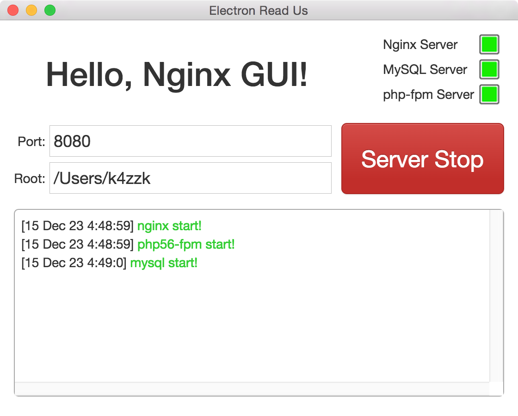Toggle the MySQL Server status indicator
Viewport: 518px width, 416px height.
coord(489,69)
